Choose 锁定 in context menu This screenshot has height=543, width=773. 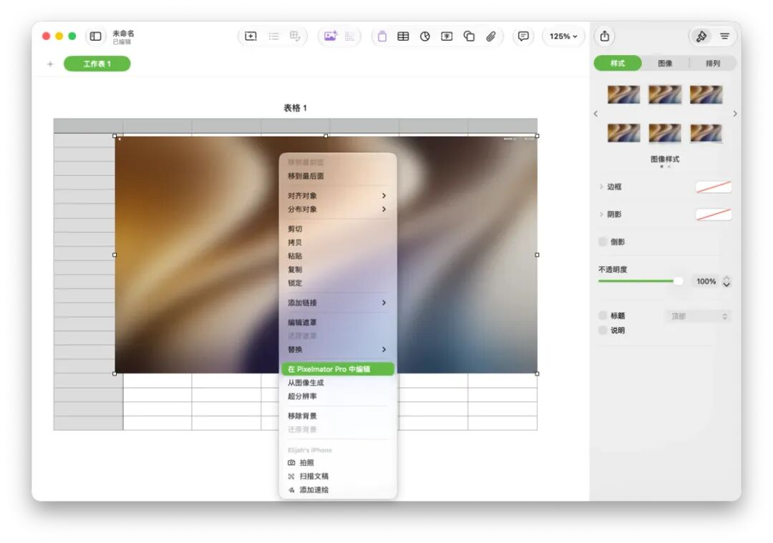[337, 283]
